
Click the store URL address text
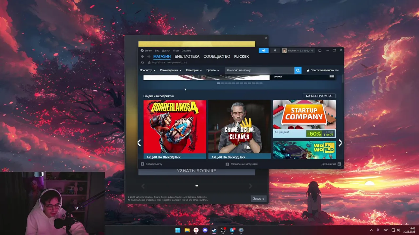tap(169, 63)
